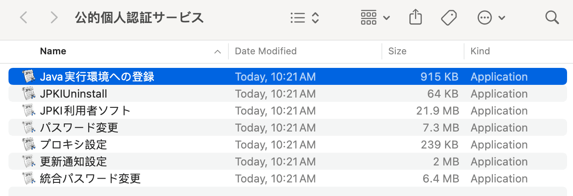Click the プロキシ設定 application icon
This screenshot has height=196, width=573.
pyautogui.click(x=28, y=145)
